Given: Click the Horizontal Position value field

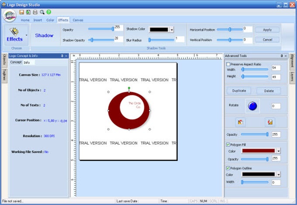Looking at the screenshot, I should point(248,29).
